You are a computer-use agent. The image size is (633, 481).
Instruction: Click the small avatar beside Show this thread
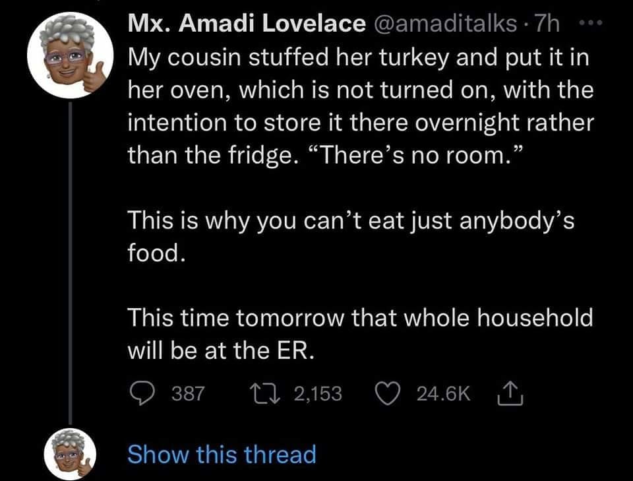[x=70, y=455]
